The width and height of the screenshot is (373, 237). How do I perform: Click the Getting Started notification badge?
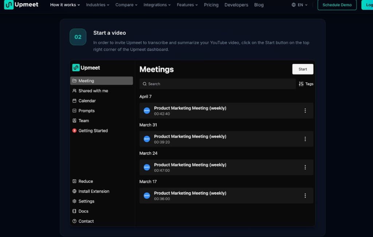click(x=74, y=131)
